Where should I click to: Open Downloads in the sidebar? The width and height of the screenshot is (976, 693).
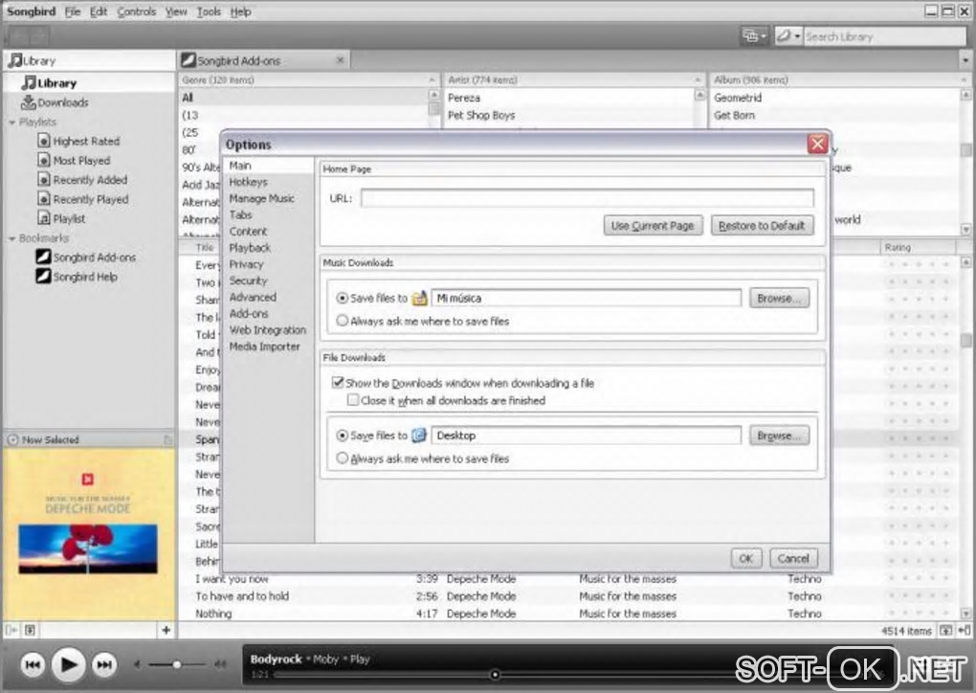55,102
